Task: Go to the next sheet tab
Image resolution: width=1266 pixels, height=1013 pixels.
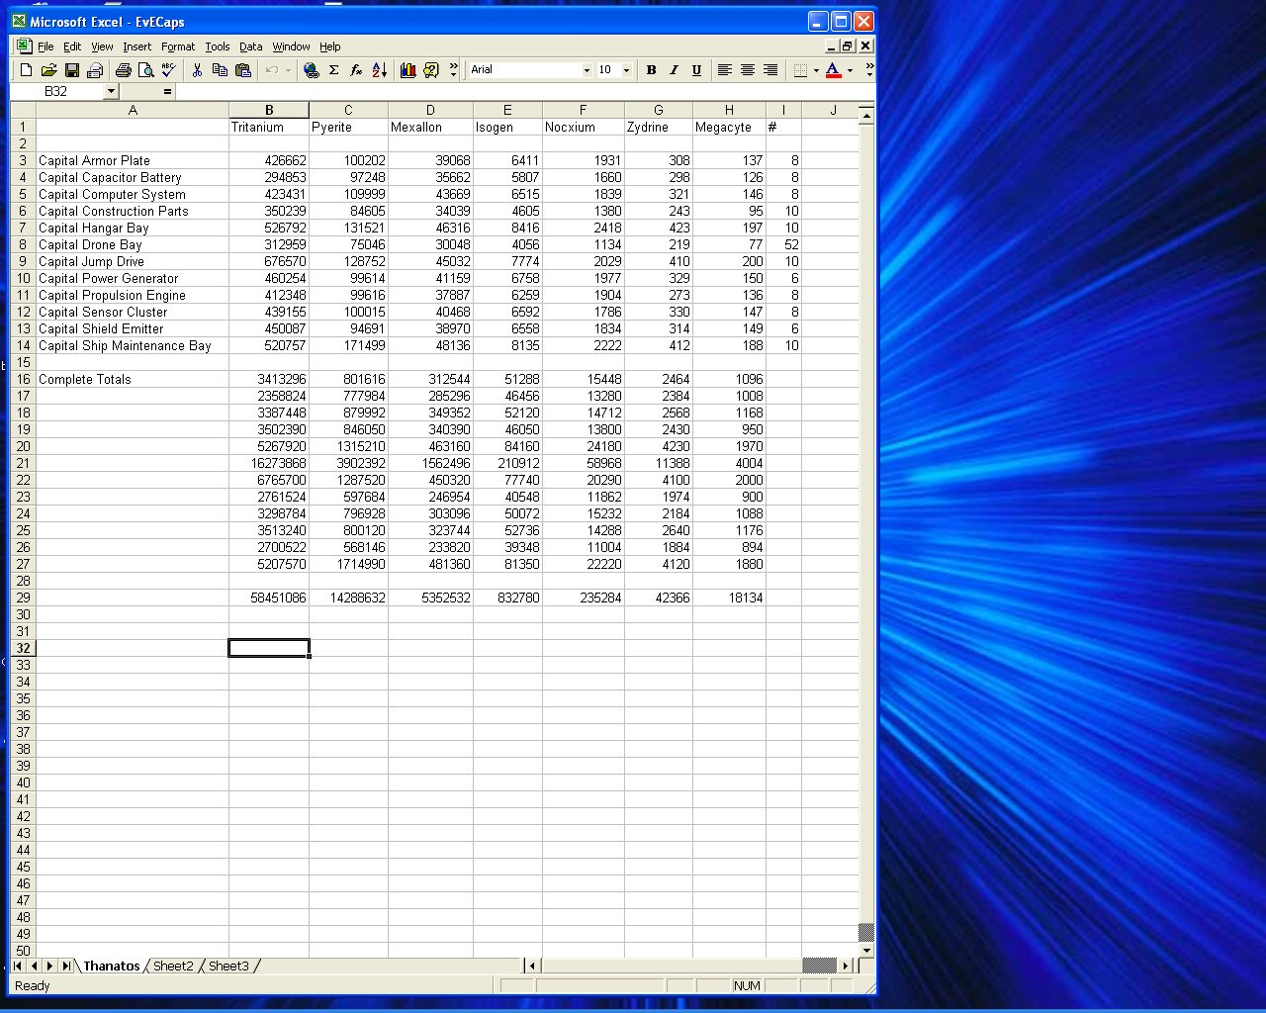Action: click(49, 967)
